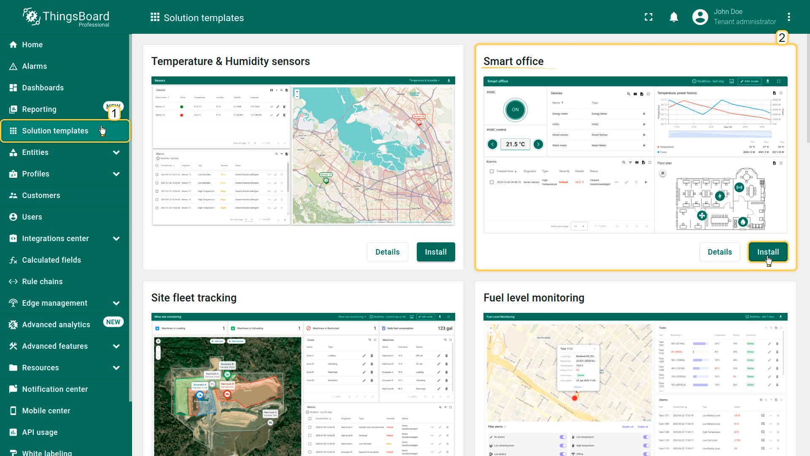Screen dimensions: 810x456
Task: Expand the Advanced features section
Action: [x=116, y=346]
